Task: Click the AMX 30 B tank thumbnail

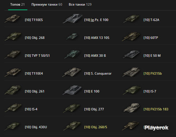Action: (x=73, y=54)
